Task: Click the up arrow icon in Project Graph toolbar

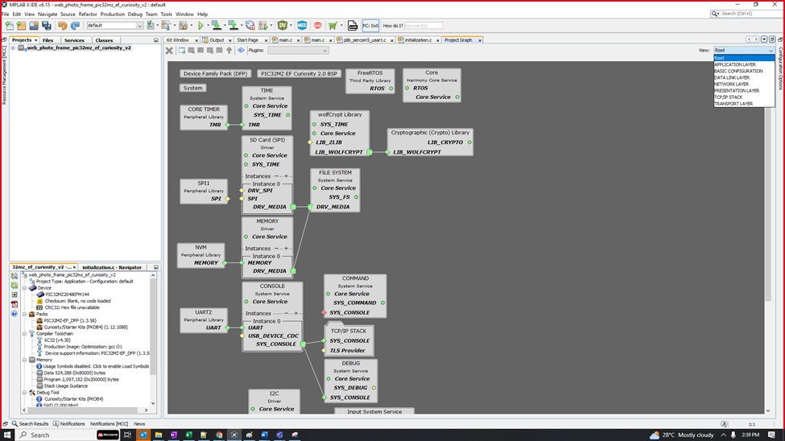Action: click(x=229, y=51)
